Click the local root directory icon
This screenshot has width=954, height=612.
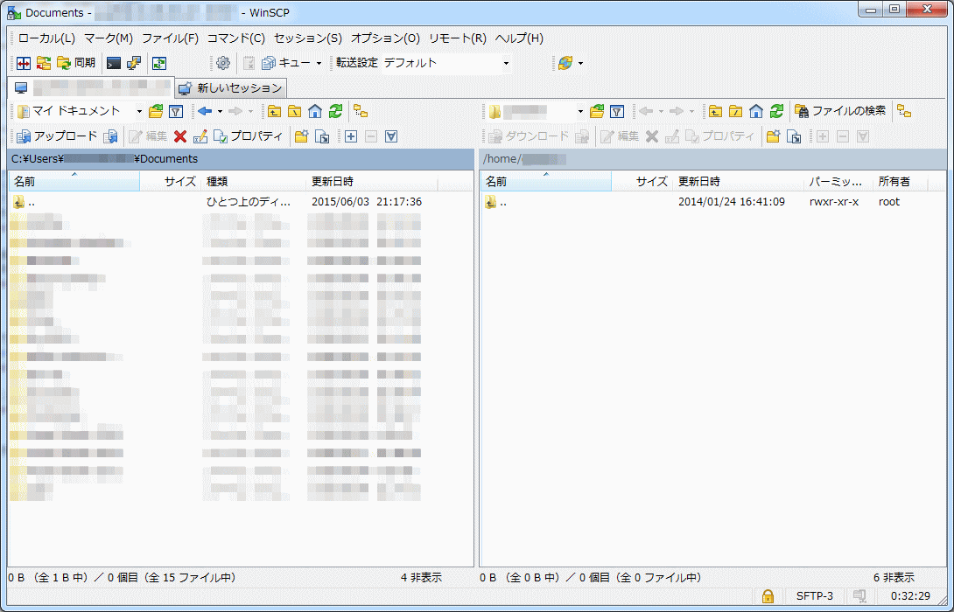pos(294,111)
